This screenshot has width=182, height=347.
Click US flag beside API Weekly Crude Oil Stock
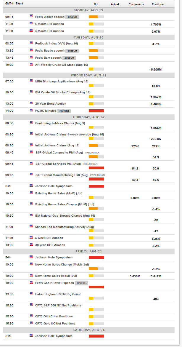(31, 64)
